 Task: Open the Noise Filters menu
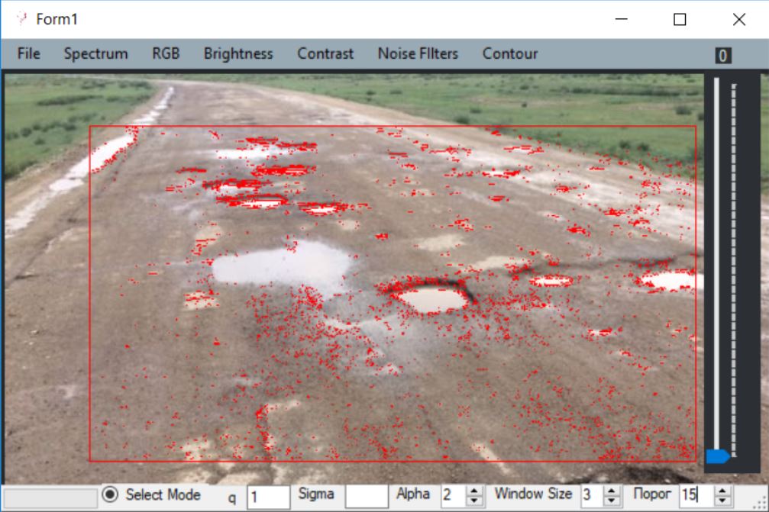tap(418, 53)
